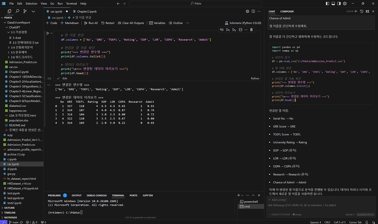The width and height of the screenshot is (378, 224).
Task: Open the Source Control view icon
Action: click(25, 11)
